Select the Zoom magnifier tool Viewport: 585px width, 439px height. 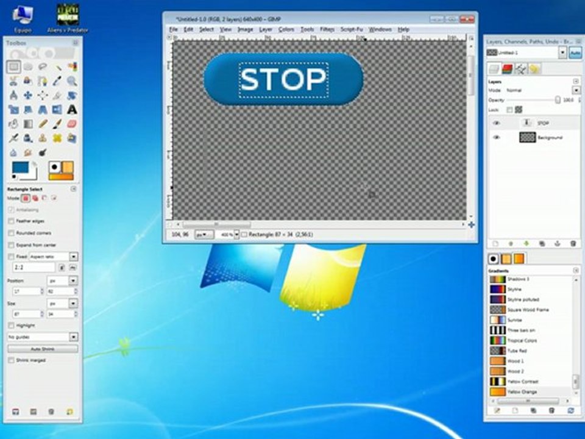pyautogui.click(x=72, y=81)
